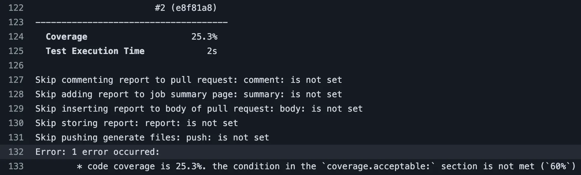Click the "code coverage is 25.3%" error message
The width and height of the screenshot is (581, 175).
coord(326,166)
